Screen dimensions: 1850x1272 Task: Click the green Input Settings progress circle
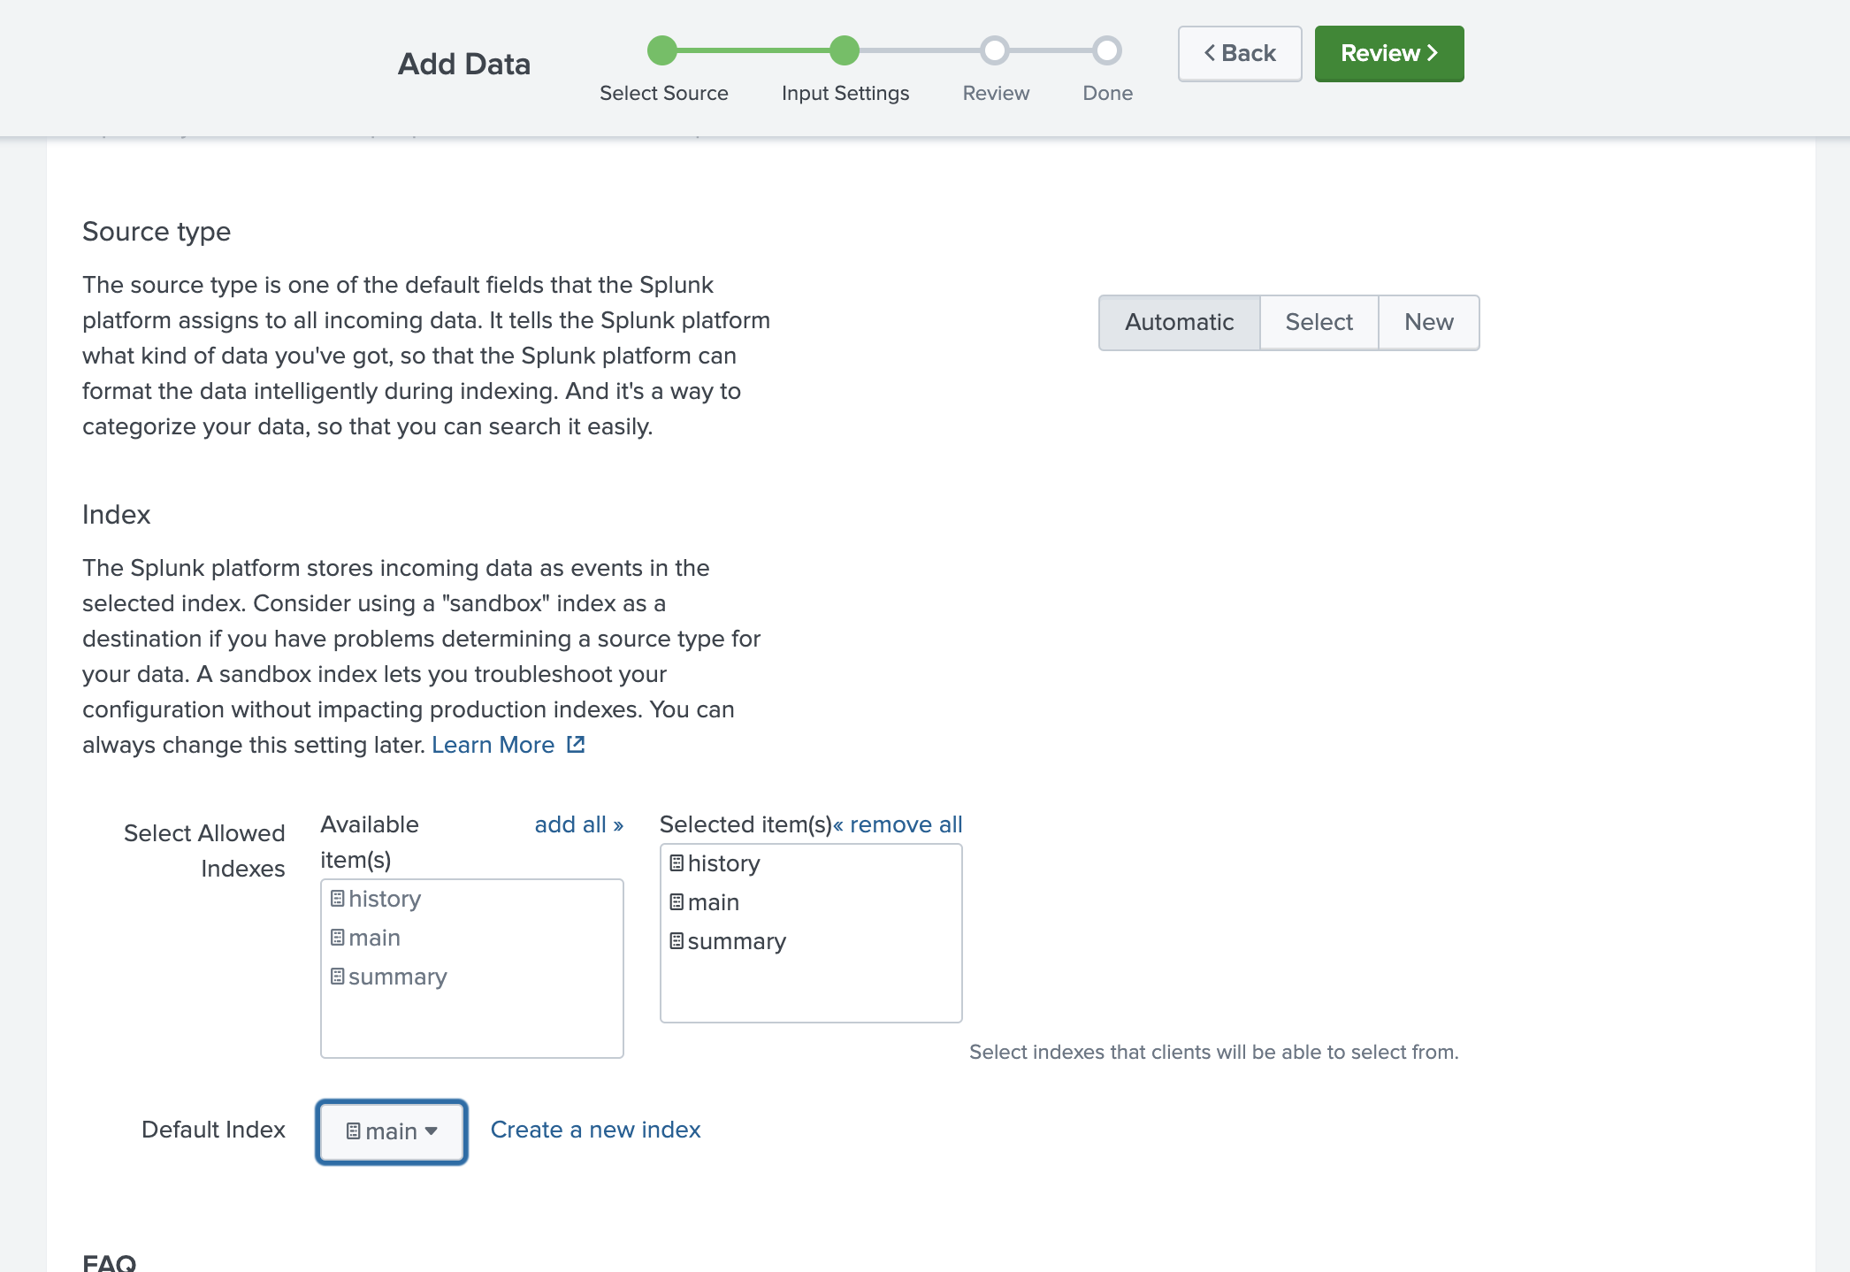844,51
